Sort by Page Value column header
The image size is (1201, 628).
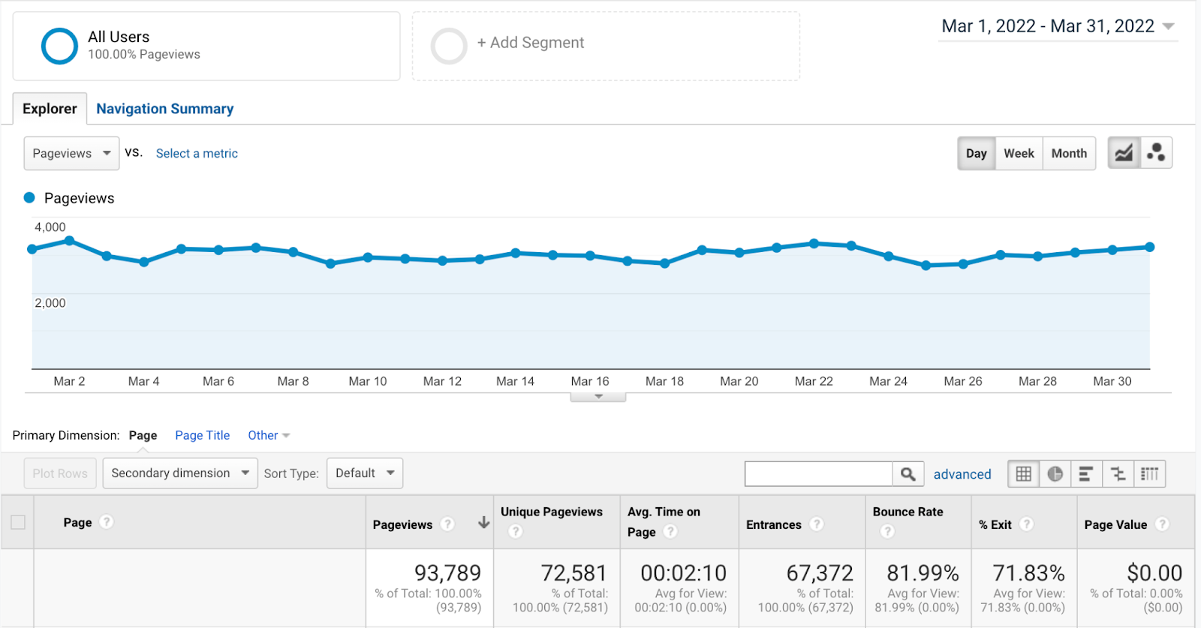click(1115, 524)
